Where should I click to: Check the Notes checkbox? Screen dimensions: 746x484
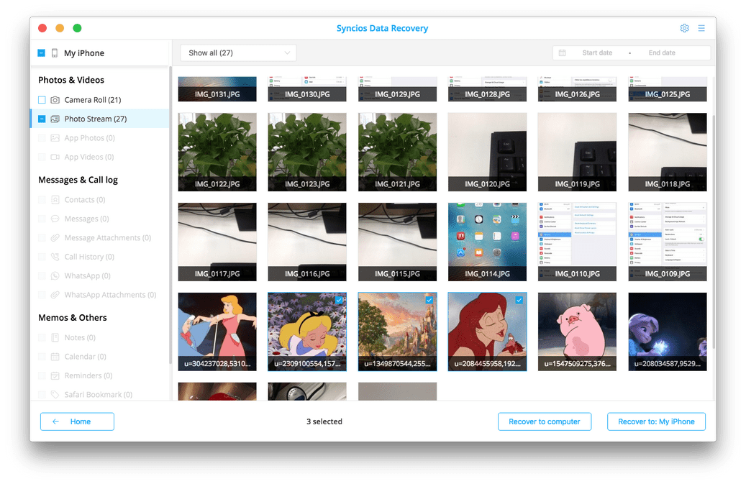[42, 337]
